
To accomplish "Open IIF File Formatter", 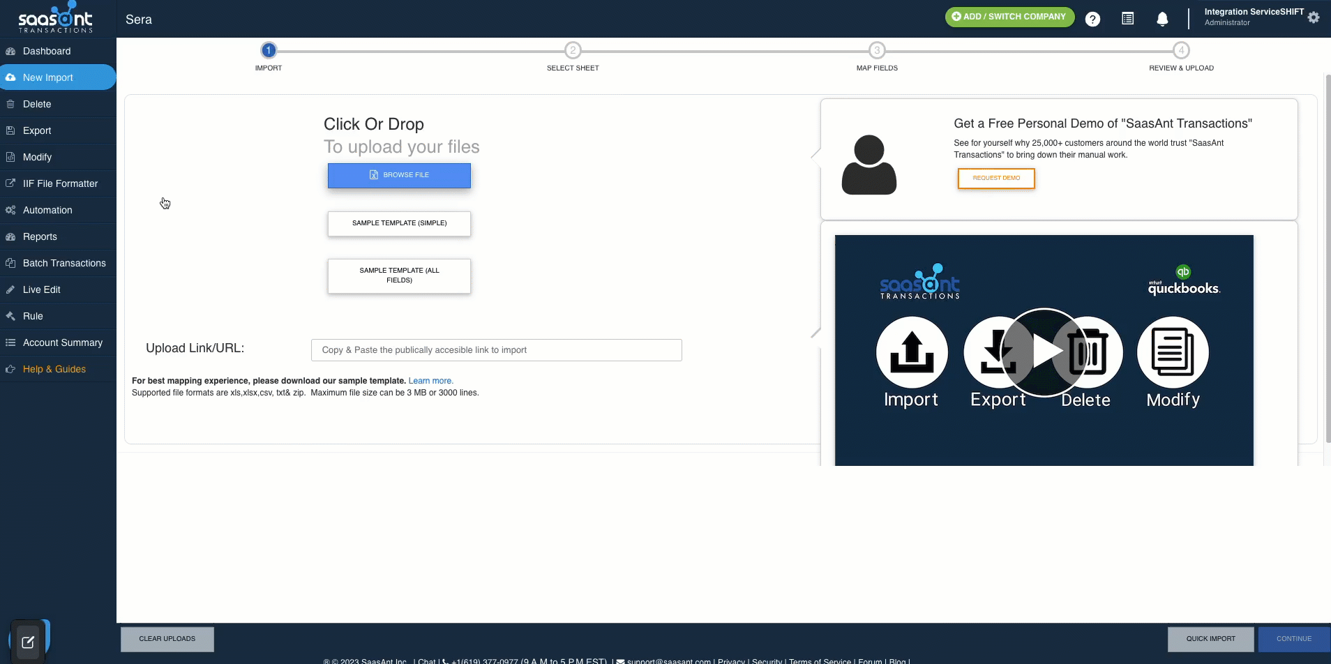I will 58,183.
